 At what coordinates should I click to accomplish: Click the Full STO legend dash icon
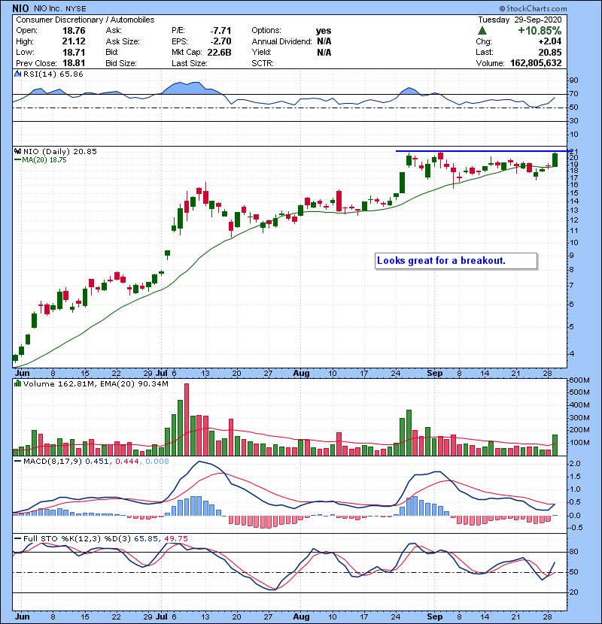point(17,538)
